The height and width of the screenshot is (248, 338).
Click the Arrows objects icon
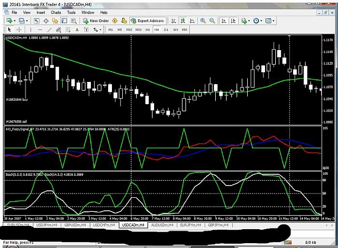point(96,30)
